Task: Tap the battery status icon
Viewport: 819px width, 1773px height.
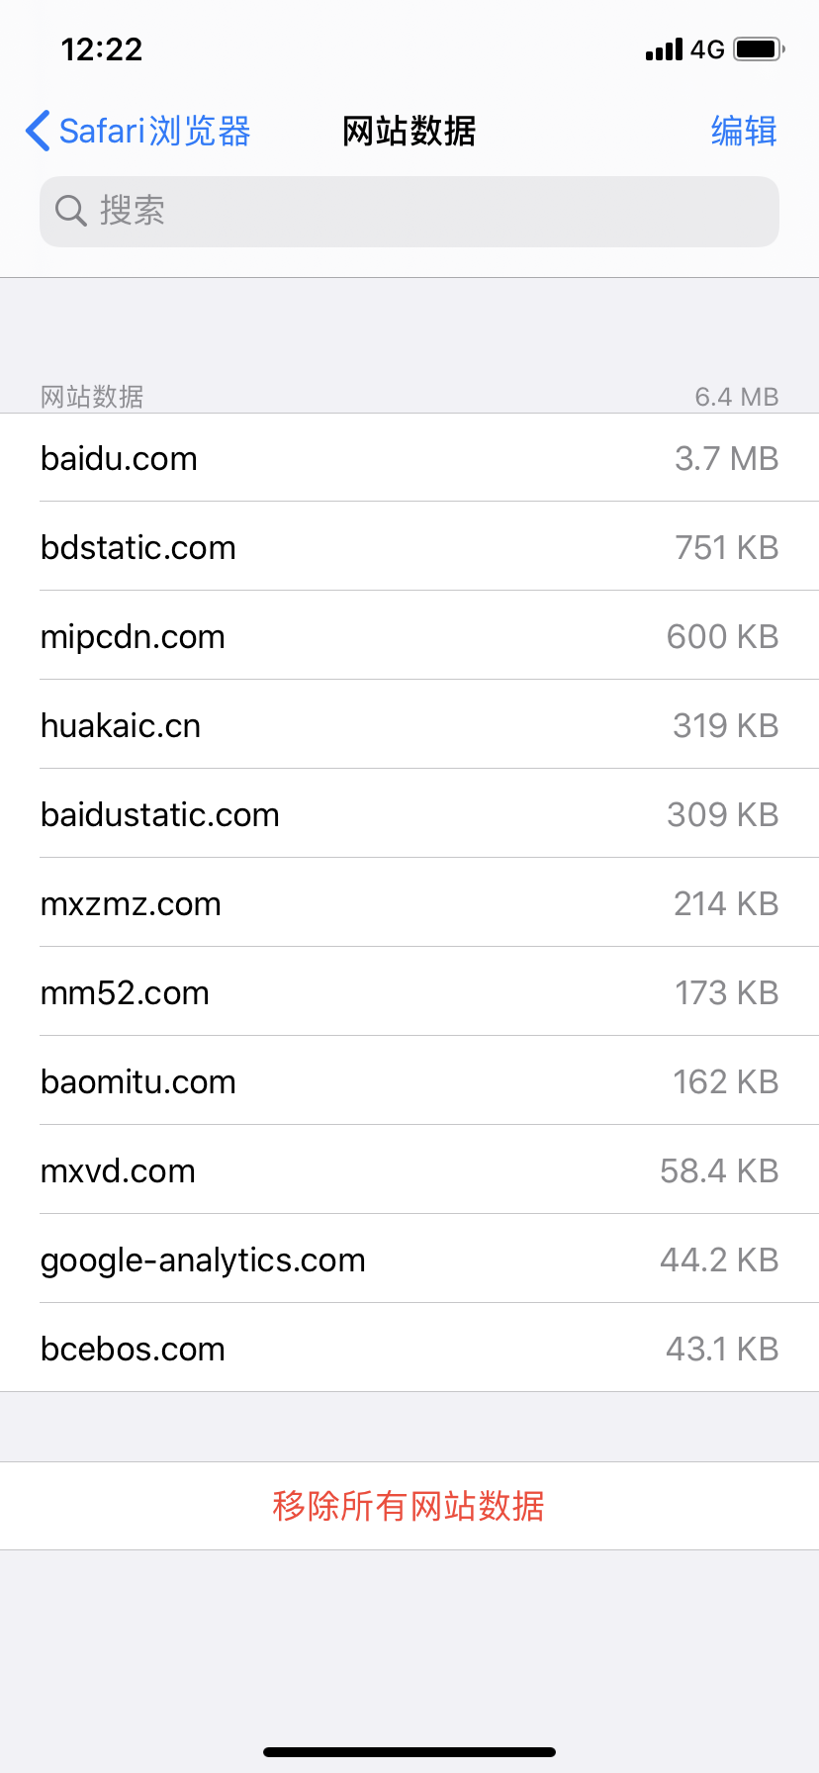Action: pyautogui.click(x=759, y=49)
